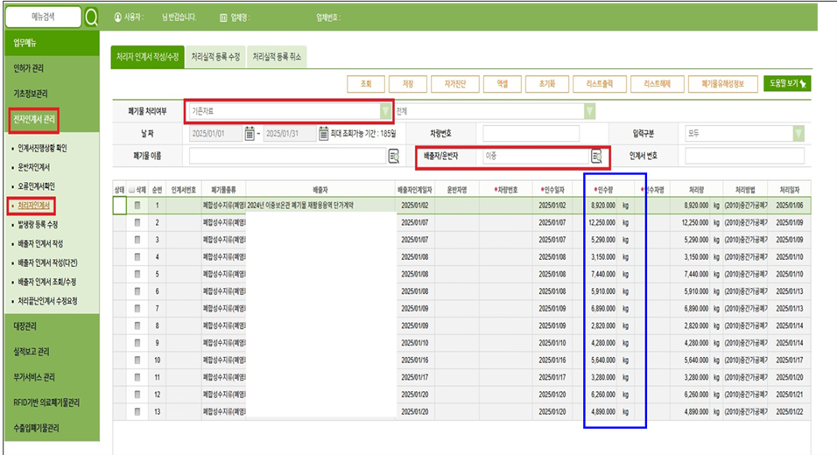
Task: Toggle the select-all 삭제 header checkbox
Action: 132,189
